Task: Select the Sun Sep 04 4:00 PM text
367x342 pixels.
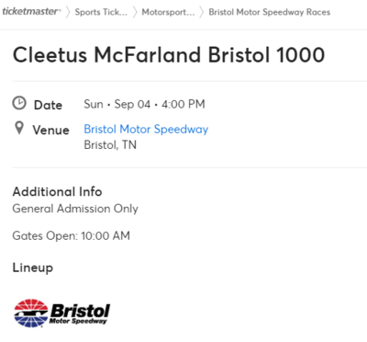Action: [x=144, y=104]
